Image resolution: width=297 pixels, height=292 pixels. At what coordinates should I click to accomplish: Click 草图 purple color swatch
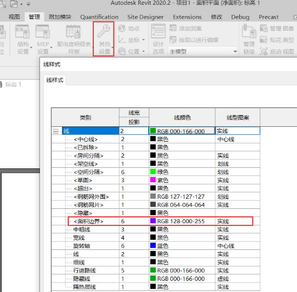point(153,180)
